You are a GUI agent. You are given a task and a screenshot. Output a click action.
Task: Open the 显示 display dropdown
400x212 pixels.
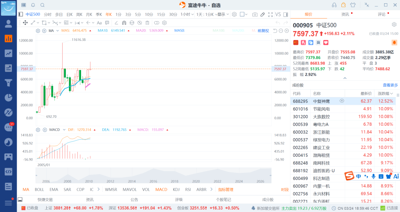[223, 14]
